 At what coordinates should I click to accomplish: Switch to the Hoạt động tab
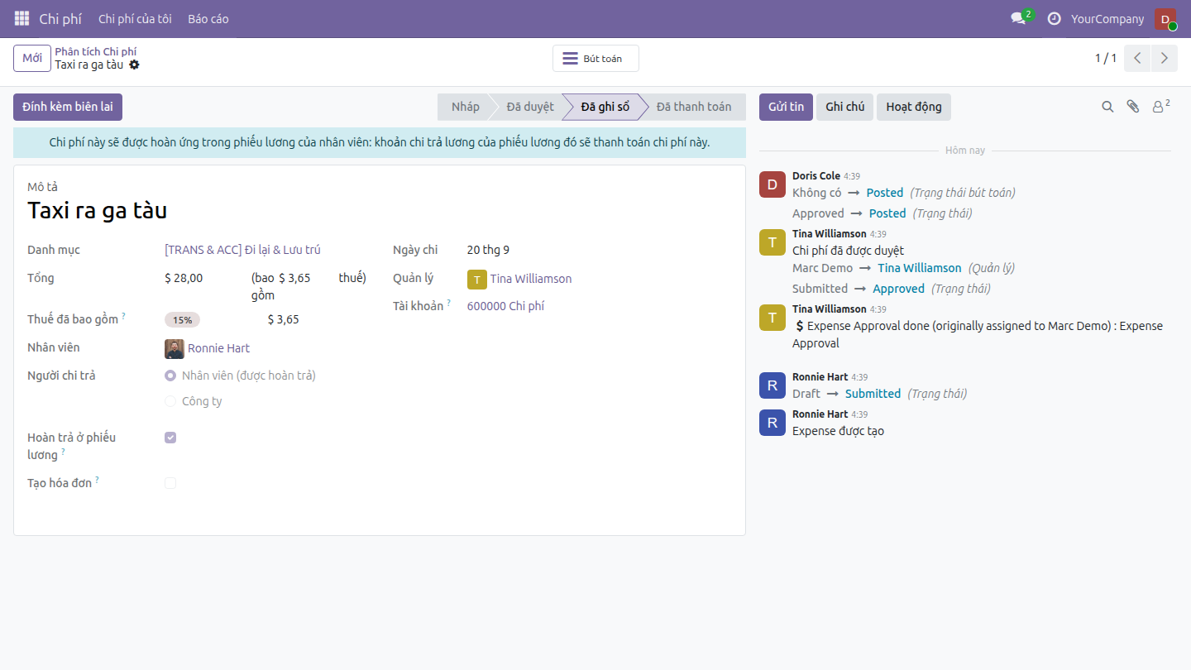tap(914, 107)
